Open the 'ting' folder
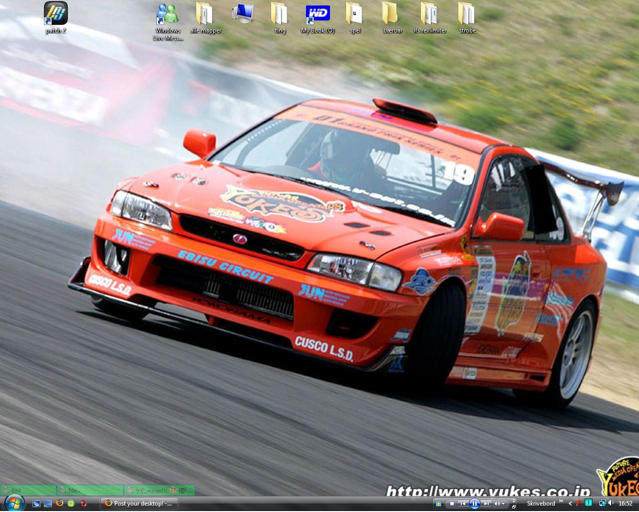Image resolution: width=639 pixels, height=512 pixels. tap(280, 18)
